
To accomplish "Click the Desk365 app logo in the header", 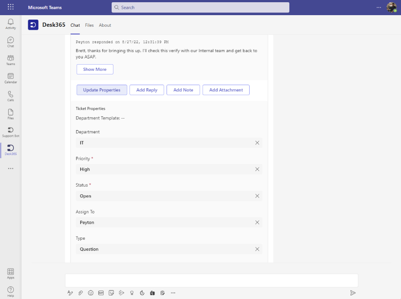I will (33, 25).
